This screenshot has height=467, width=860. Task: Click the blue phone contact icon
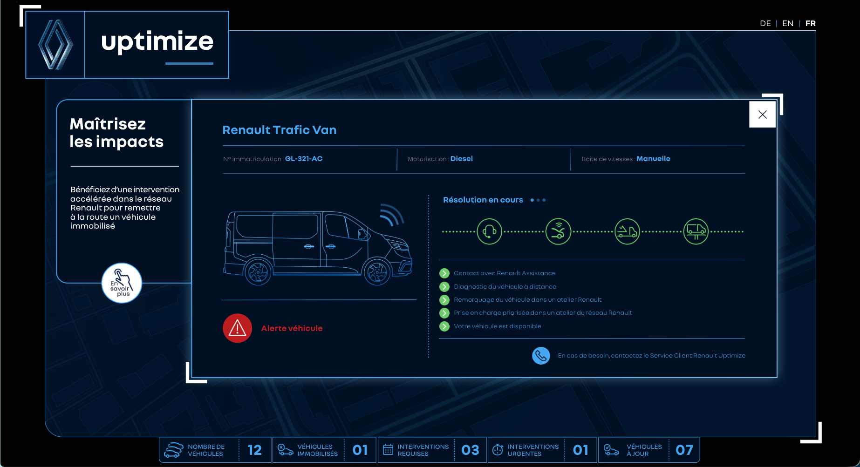coord(541,356)
